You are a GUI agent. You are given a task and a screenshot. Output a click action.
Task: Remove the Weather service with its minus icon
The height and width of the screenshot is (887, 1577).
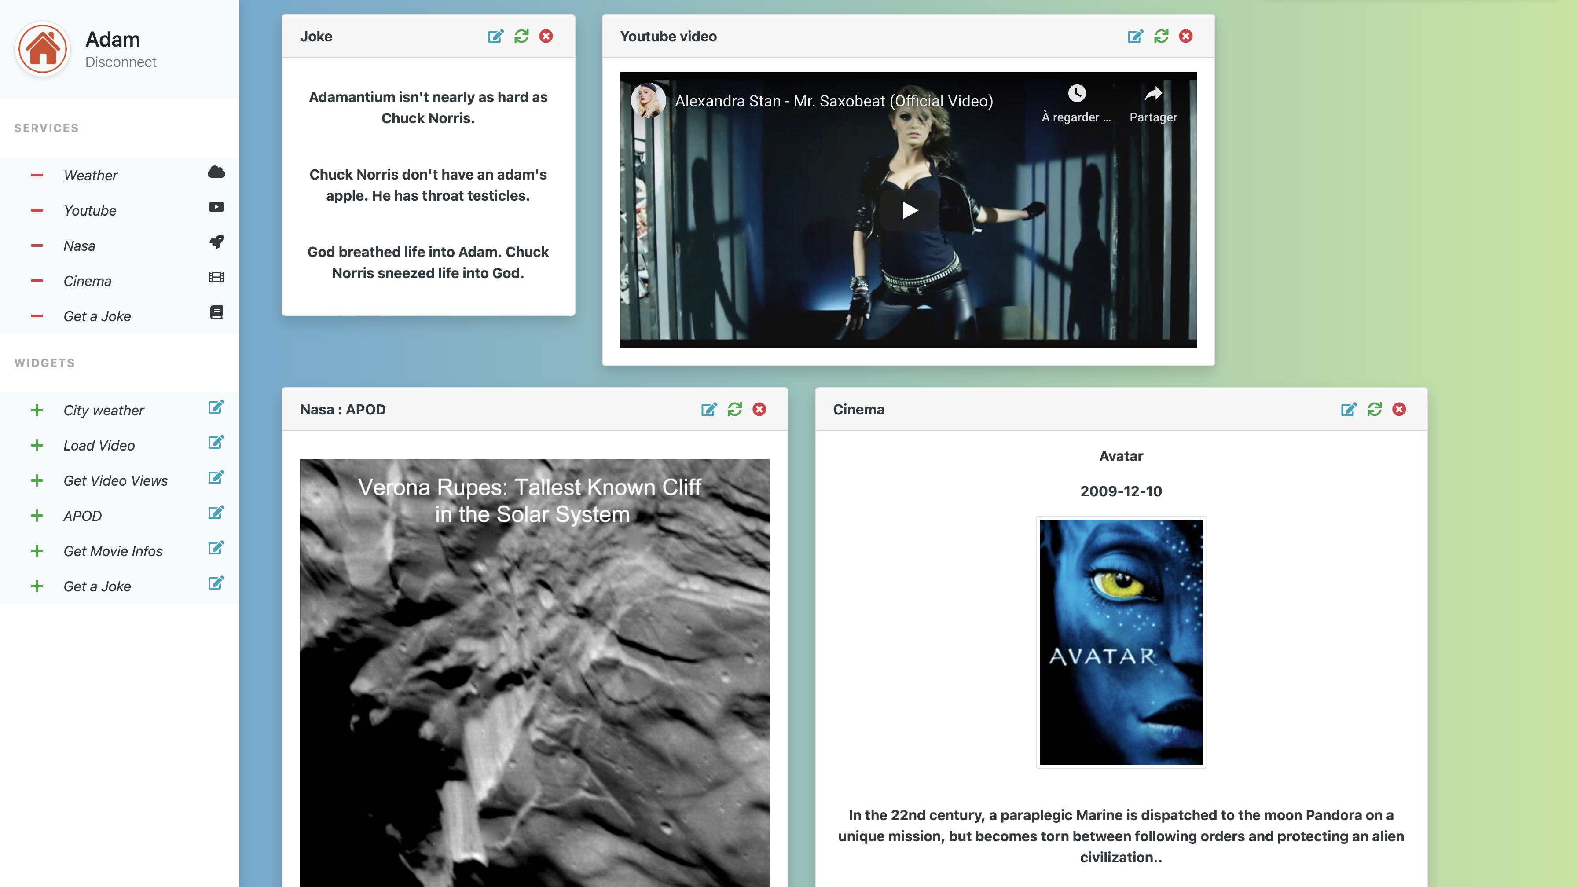(37, 175)
